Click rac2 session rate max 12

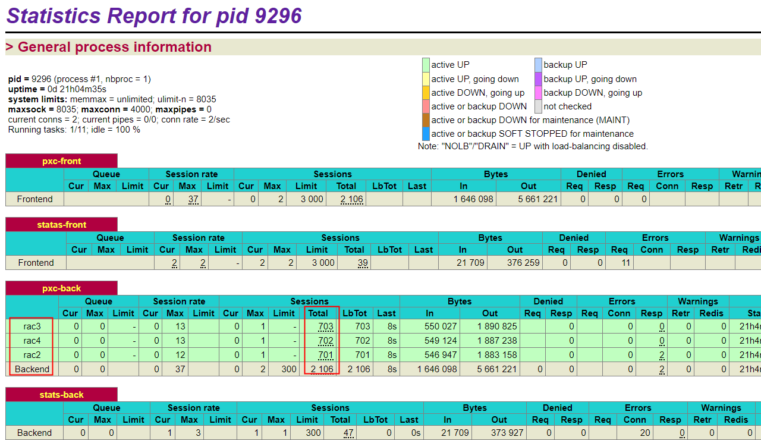(x=180, y=355)
